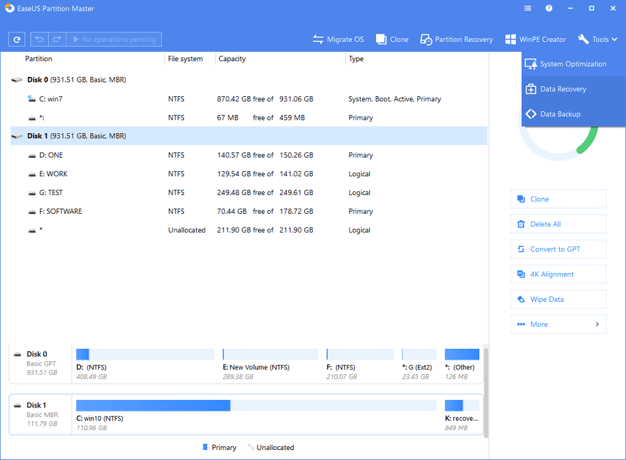
Task: Click the Partition Recovery icon
Action: click(x=426, y=39)
